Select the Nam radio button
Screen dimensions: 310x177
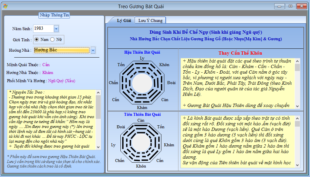coord(37,40)
